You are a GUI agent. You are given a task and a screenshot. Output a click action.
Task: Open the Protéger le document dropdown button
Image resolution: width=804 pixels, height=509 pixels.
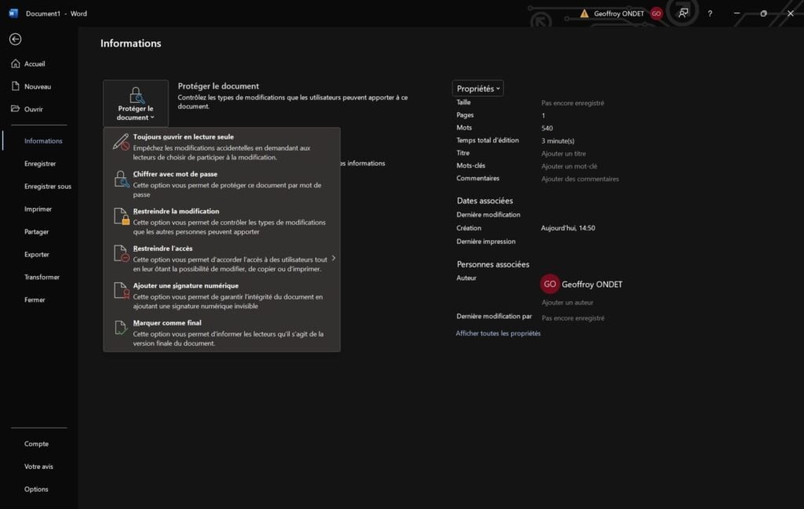[x=135, y=104]
